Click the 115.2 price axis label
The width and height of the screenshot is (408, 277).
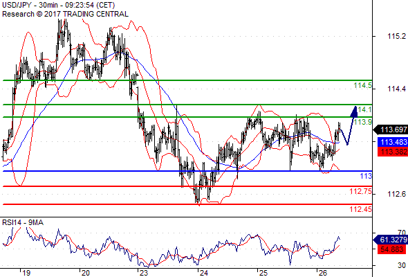pos(396,36)
